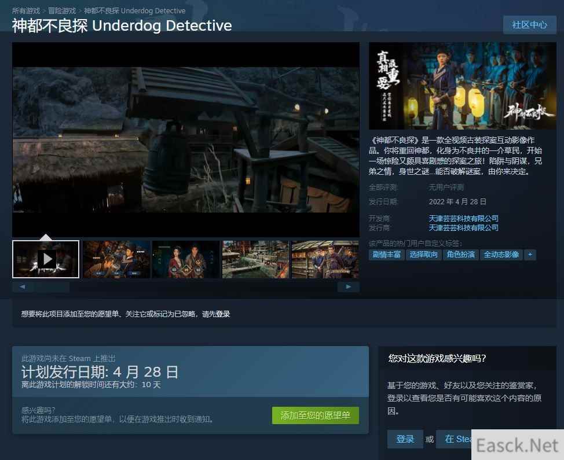Open the main trailer video player
The width and height of the screenshot is (564, 460).
(x=186, y=139)
